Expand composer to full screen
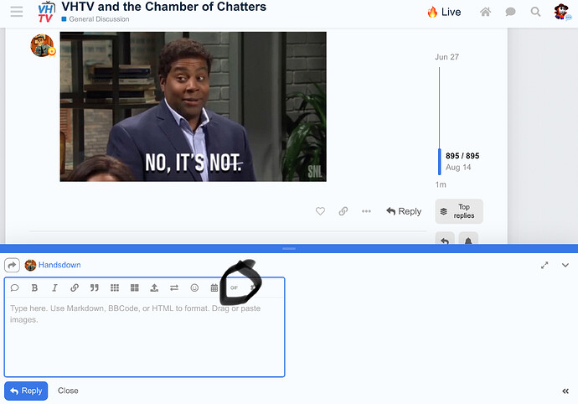This screenshot has height=404, width=578. (544, 265)
